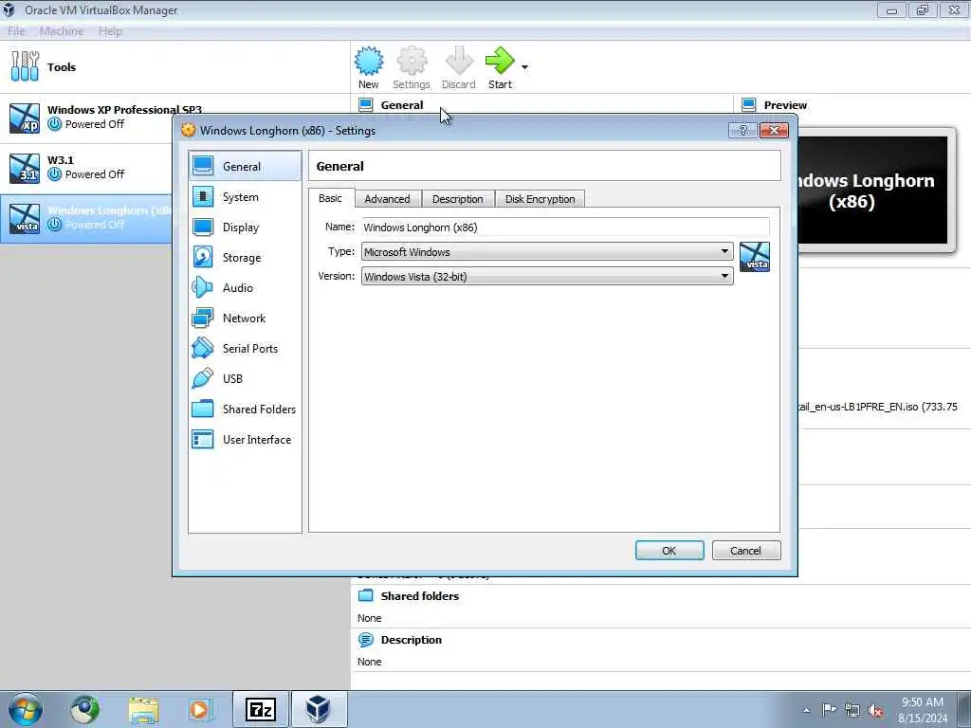Switch to the Disk Encryption tab
The width and height of the screenshot is (971, 728).
(540, 199)
